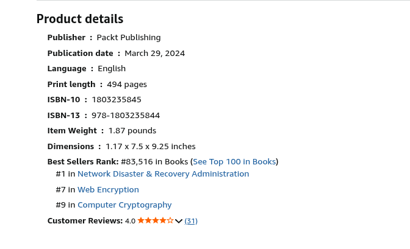Click the 1.17 x 7.5 x 9.25 inches dimensions
The width and height of the screenshot is (410, 249).
click(151, 146)
